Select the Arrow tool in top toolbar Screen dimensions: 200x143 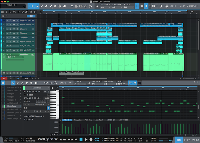[32, 6]
